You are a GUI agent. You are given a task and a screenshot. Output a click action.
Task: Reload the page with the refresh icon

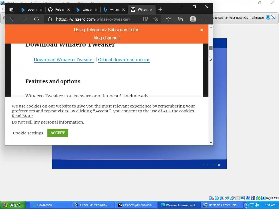click(x=37, y=19)
